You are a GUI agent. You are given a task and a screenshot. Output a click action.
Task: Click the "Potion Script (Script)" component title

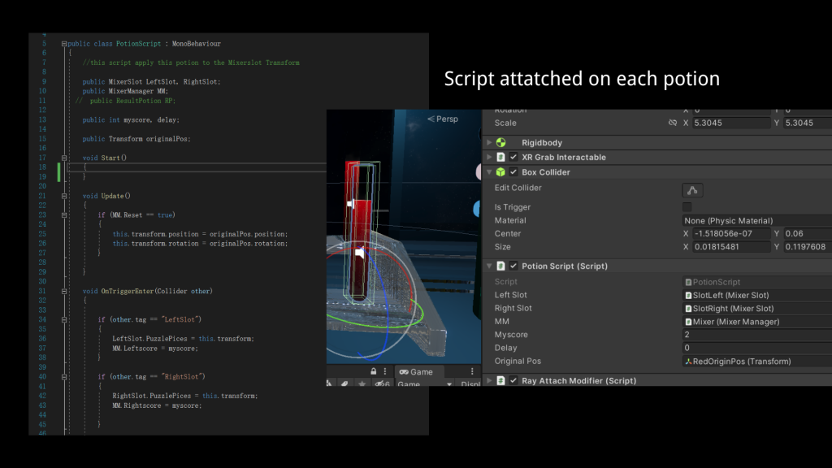click(565, 266)
